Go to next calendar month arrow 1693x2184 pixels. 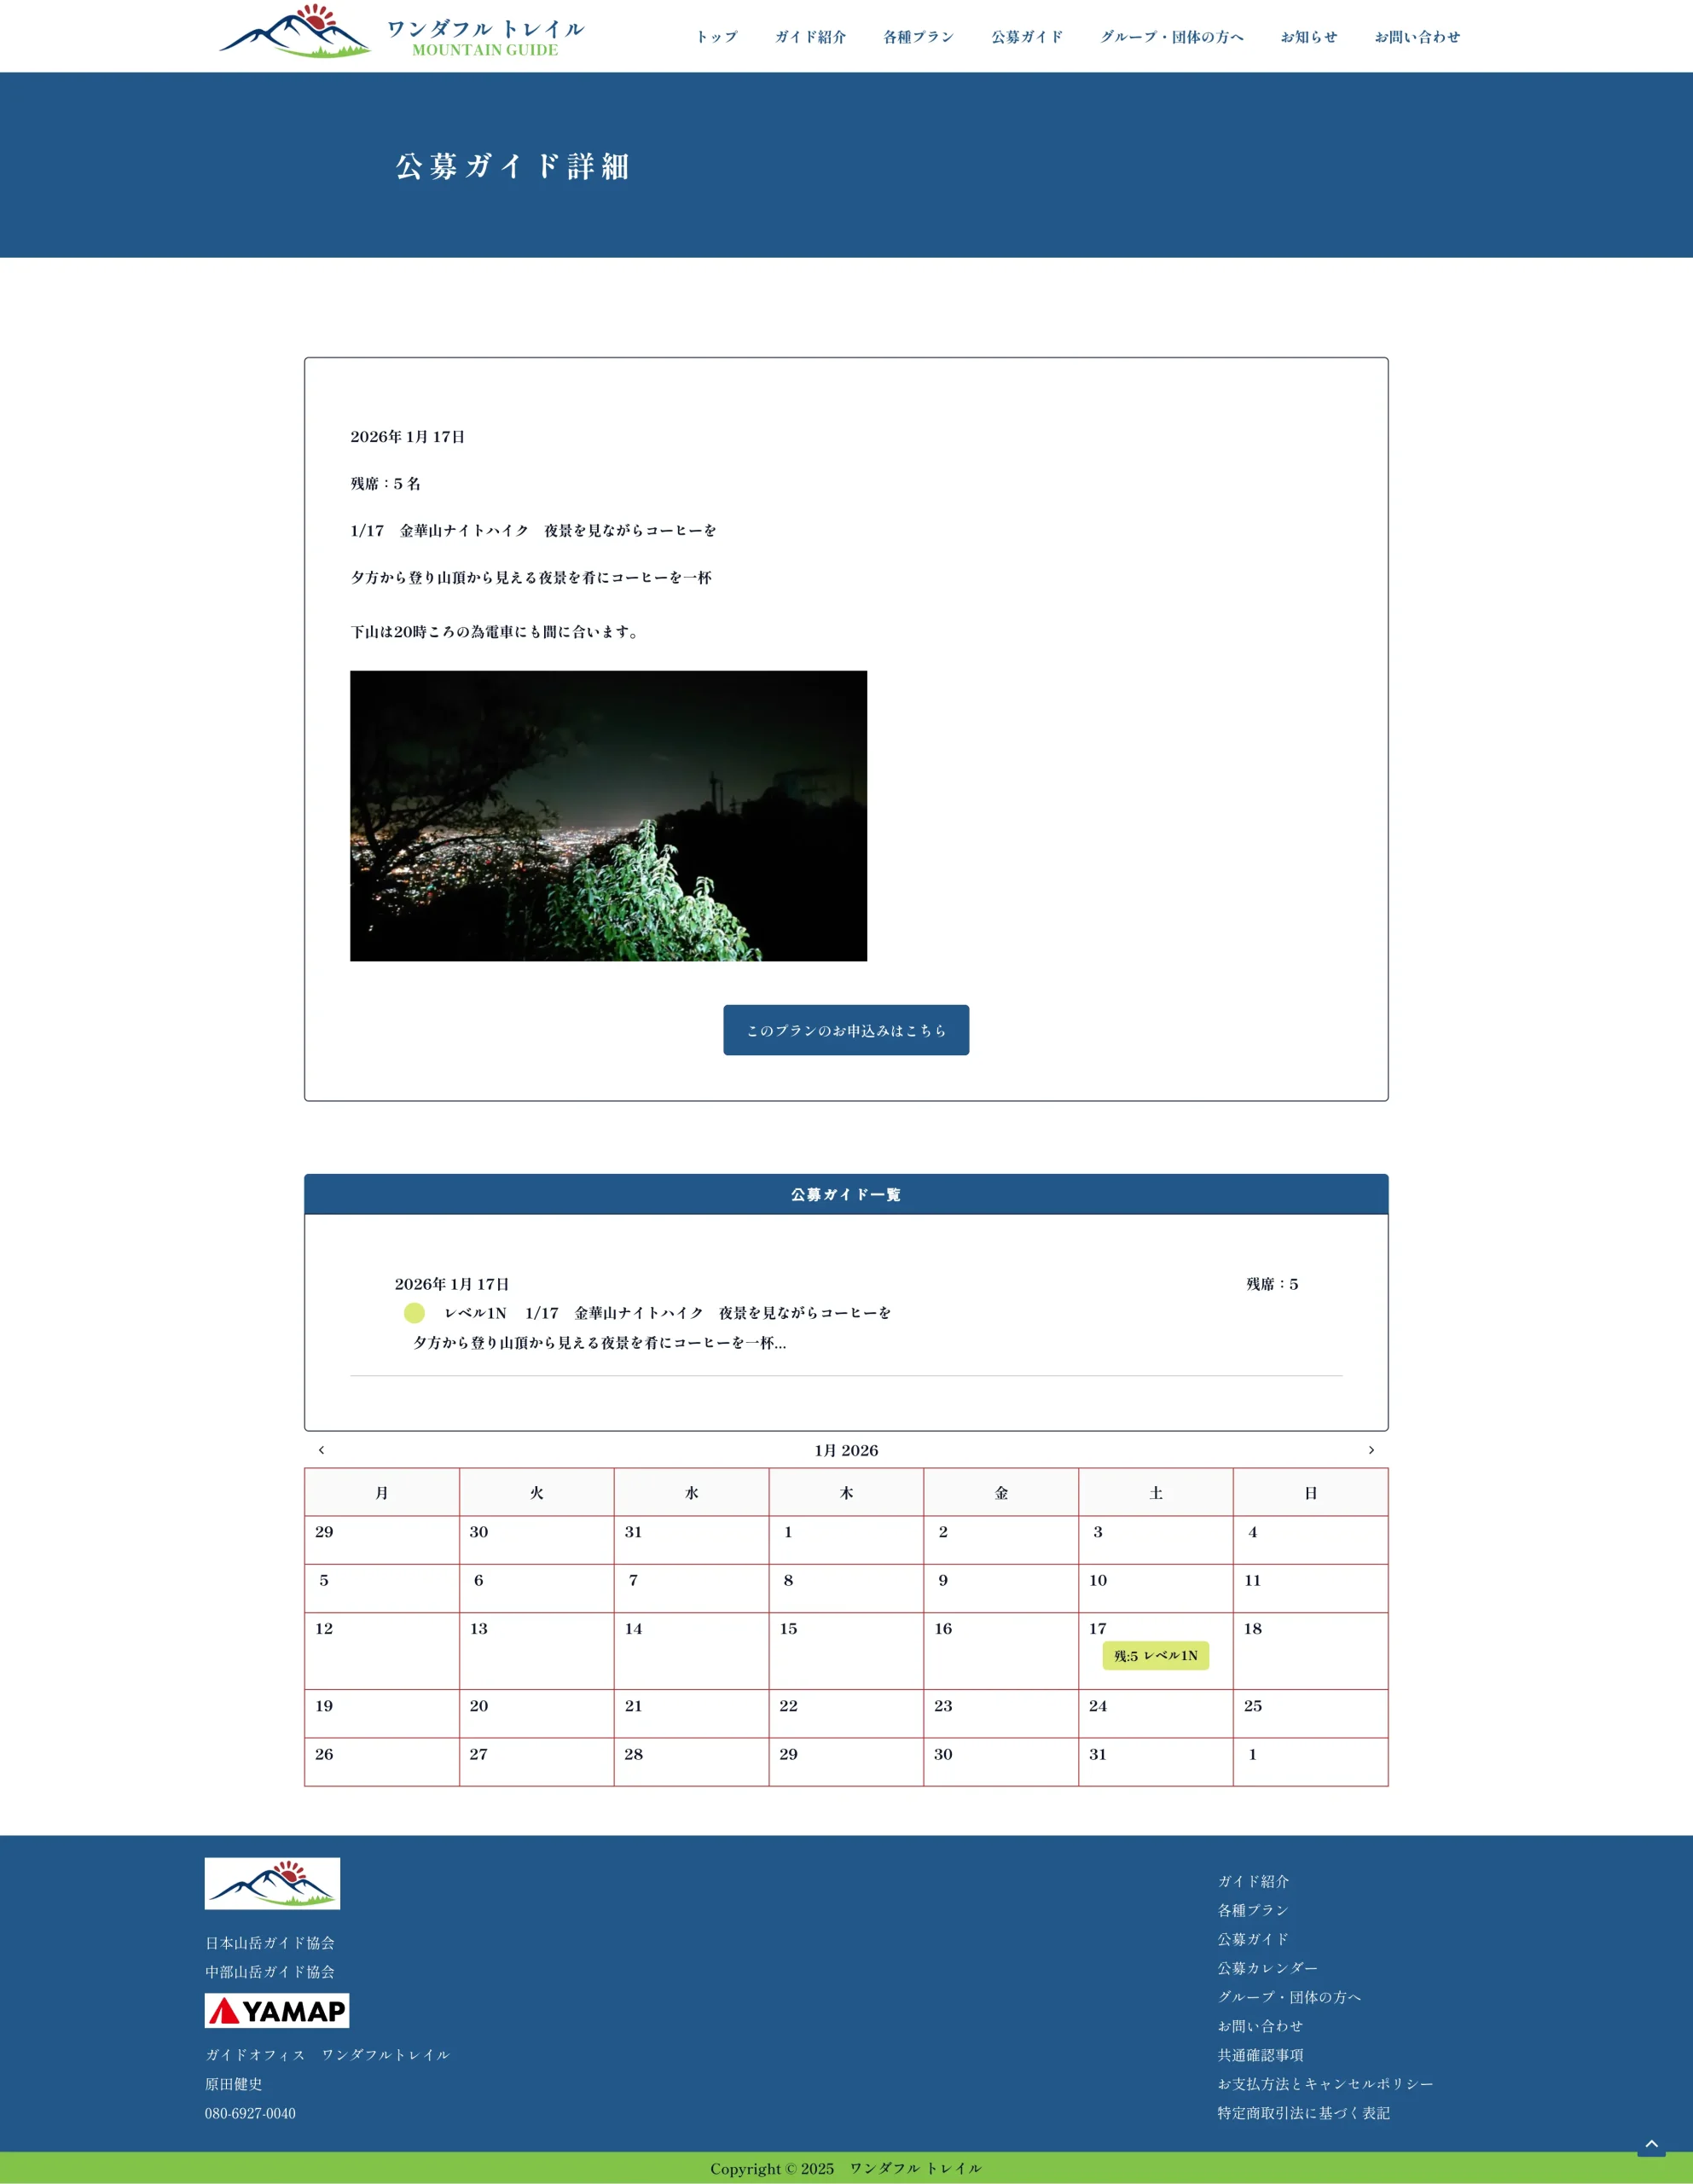click(x=1371, y=1450)
